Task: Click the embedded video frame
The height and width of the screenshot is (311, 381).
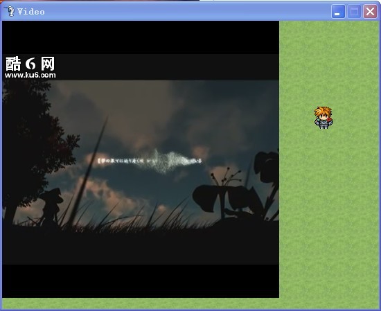Action: click(x=141, y=159)
